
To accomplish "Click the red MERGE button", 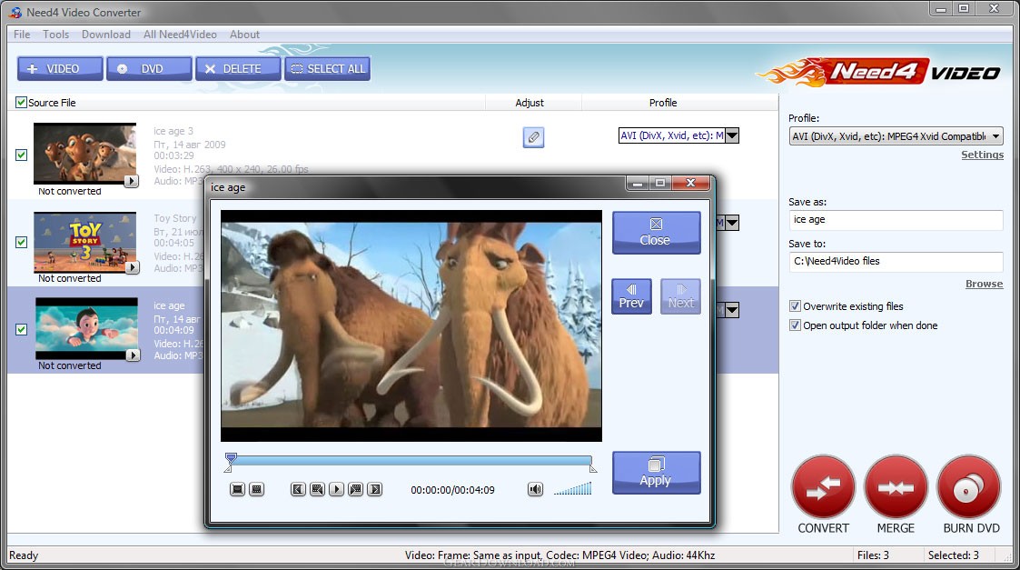I will pyautogui.click(x=896, y=488).
